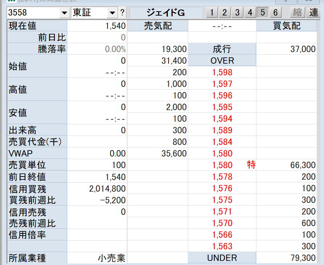The width and height of the screenshot is (324, 265).
Task: Click the ジェイドG stock name header
Action: coord(166,13)
